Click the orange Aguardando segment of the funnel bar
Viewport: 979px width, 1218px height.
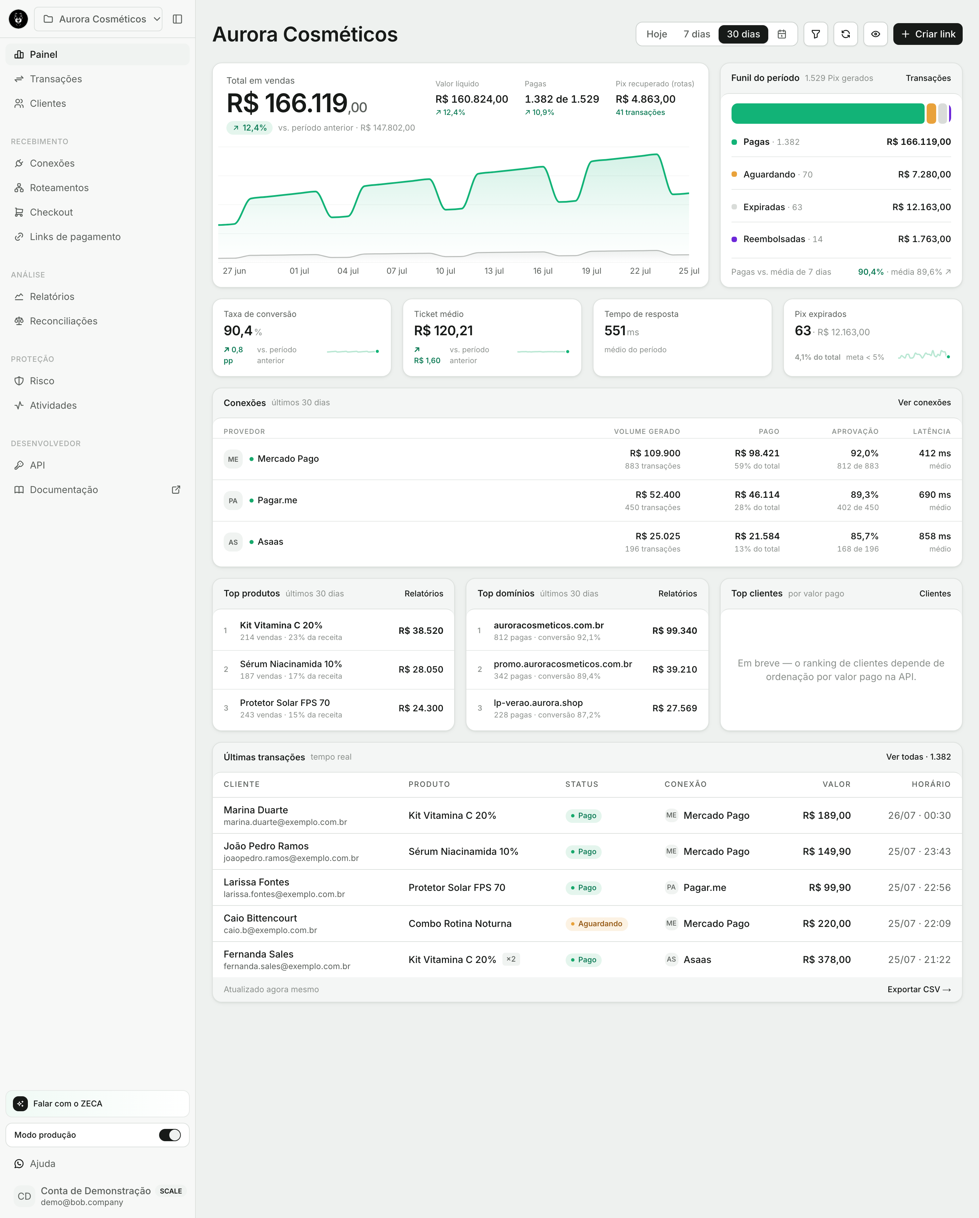pos(931,114)
